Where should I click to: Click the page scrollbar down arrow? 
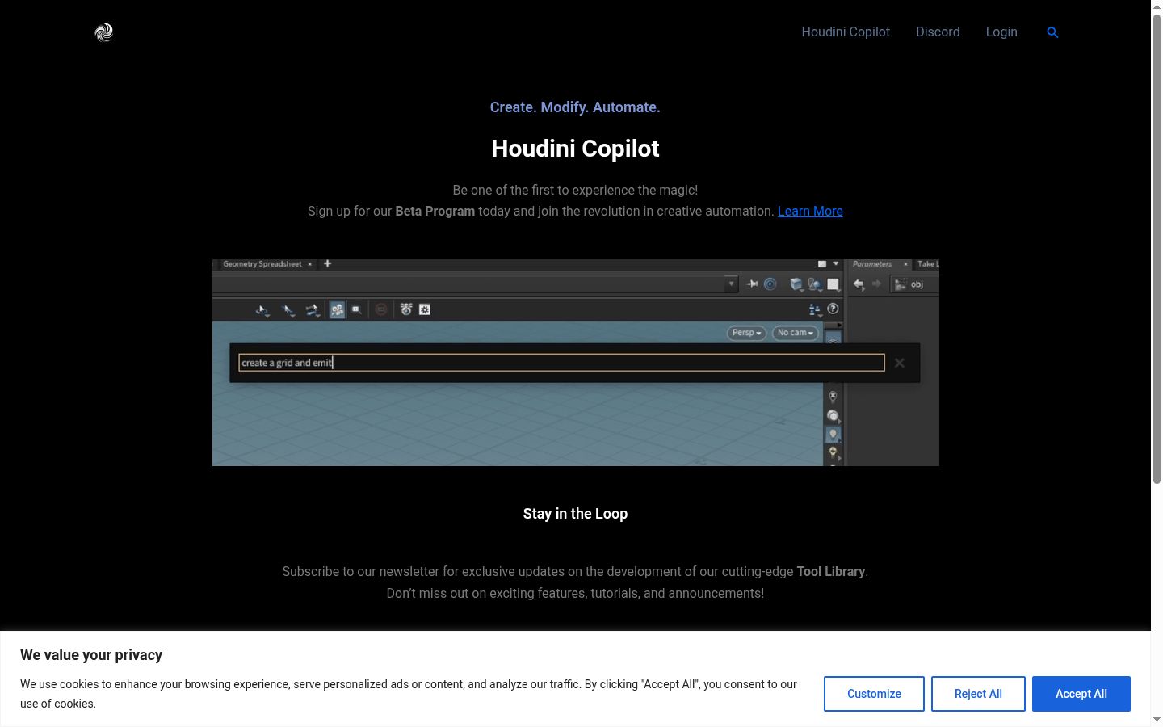coord(1157,720)
